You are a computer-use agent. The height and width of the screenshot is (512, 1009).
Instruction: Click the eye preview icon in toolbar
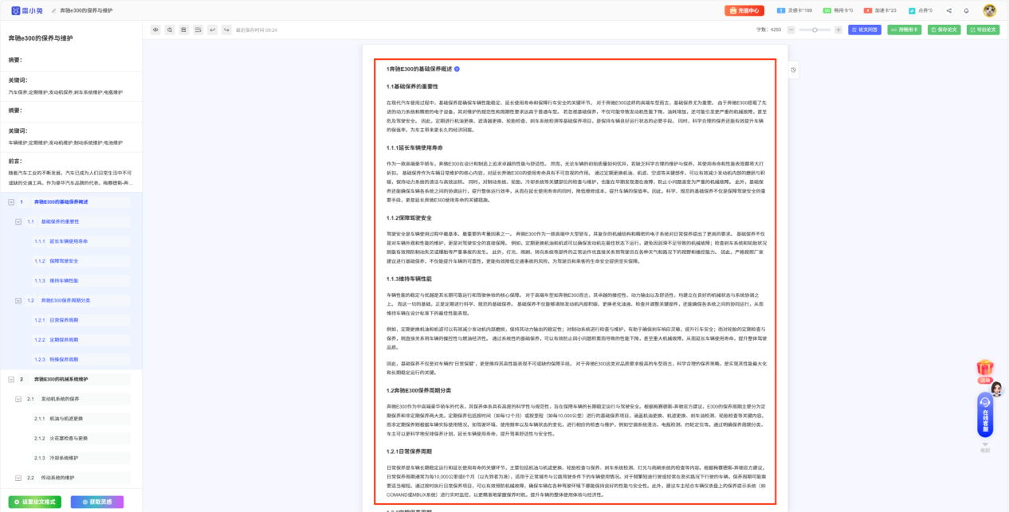coord(155,29)
